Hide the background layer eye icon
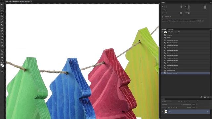Screen dimensions: 212x119 coord(162,112)
